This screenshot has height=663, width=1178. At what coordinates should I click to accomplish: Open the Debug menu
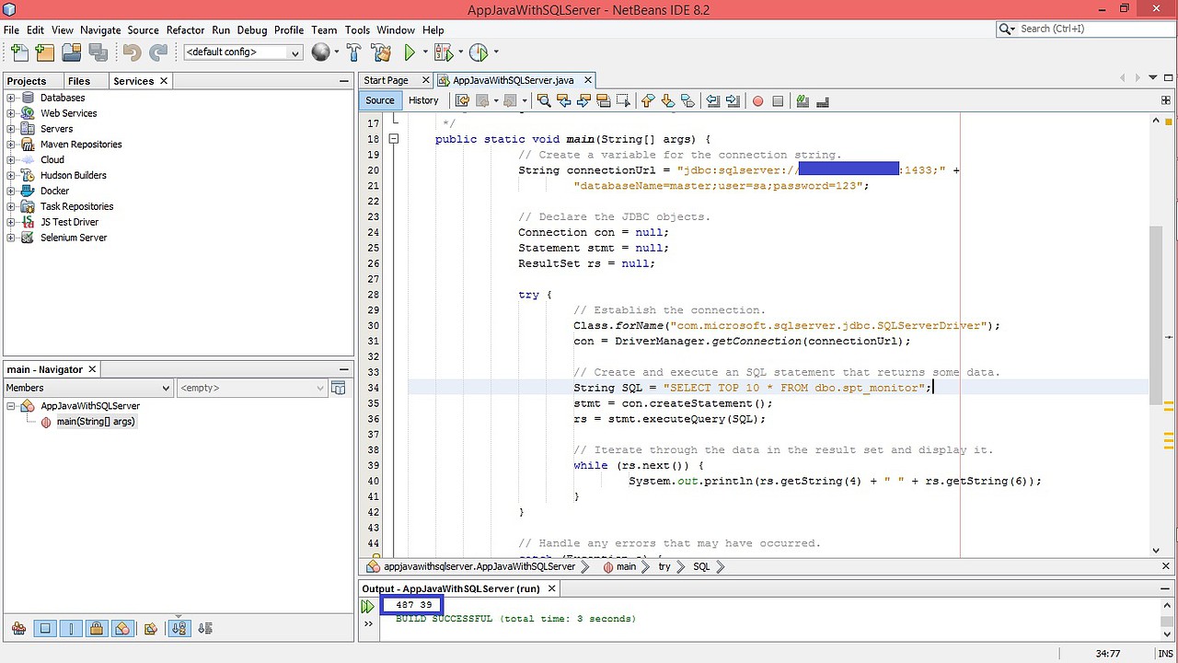pos(251,29)
